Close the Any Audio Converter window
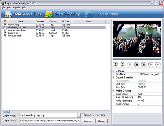164x126 pixels. click(x=161, y=3)
